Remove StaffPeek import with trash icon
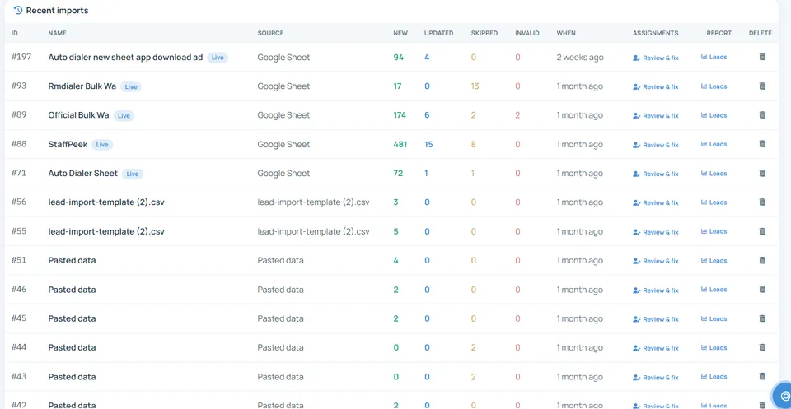 (x=762, y=144)
